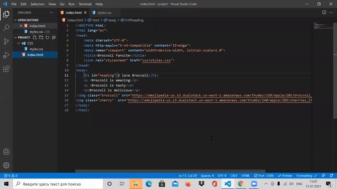Follow the css/styles.css link on line 8
The height and width of the screenshot is (189, 337).
click(x=156, y=60)
